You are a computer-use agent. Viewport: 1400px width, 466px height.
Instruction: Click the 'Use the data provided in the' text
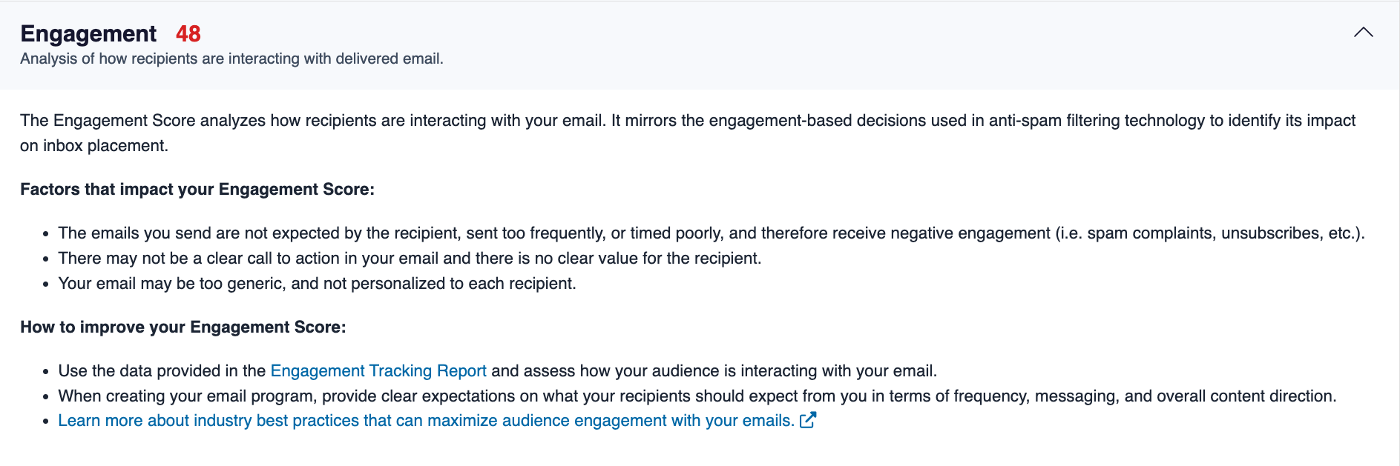pos(162,370)
